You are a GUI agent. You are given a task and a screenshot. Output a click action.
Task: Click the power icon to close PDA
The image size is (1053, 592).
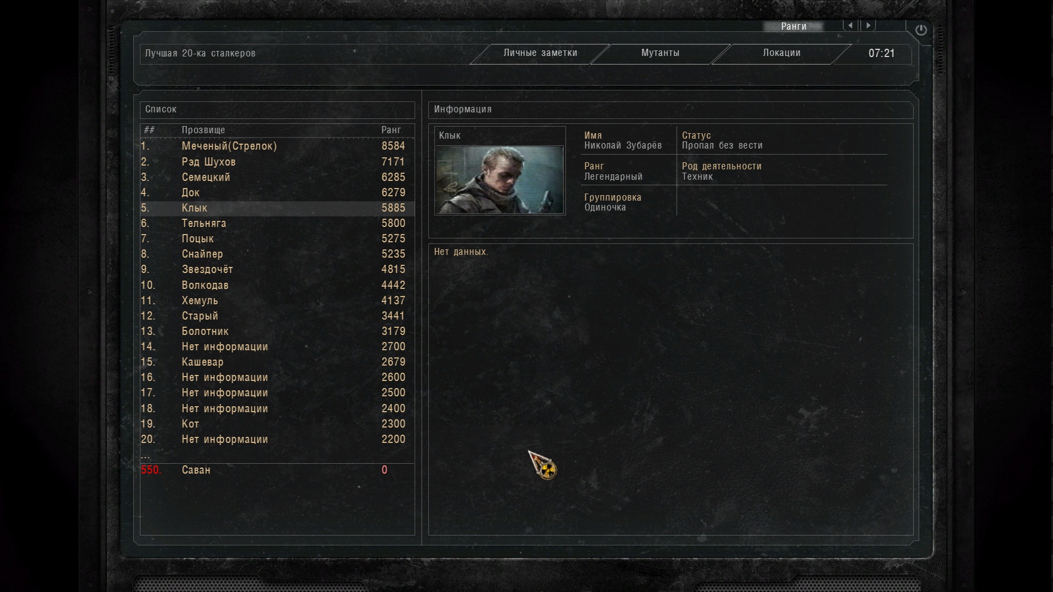pos(921,30)
